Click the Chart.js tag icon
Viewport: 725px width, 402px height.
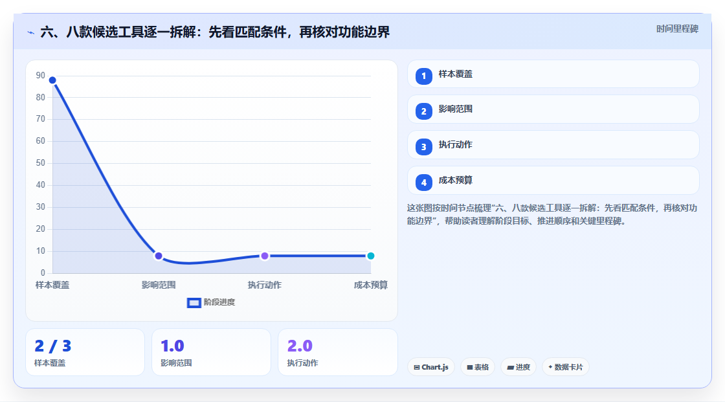(x=417, y=367)
